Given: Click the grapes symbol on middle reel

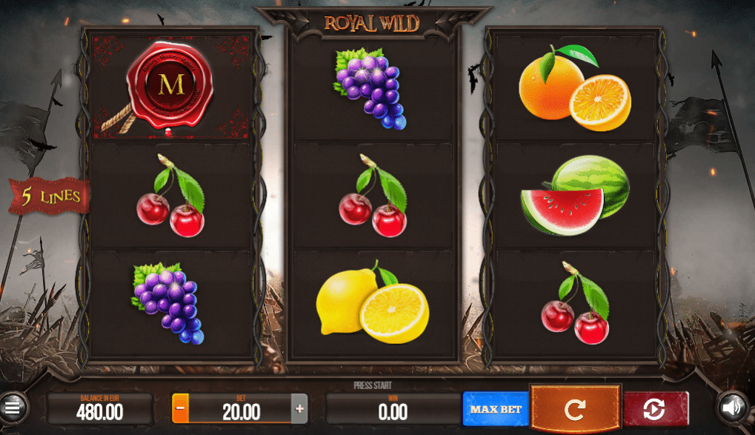Looking at the screenshot, I should click(x=370, y=88).
